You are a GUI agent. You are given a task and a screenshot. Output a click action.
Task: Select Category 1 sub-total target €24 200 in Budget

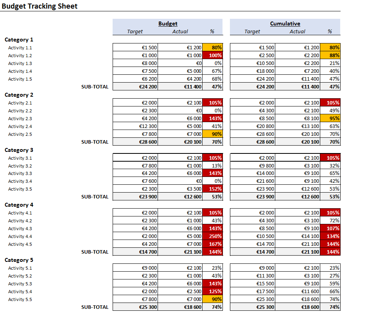pos(135,87)
